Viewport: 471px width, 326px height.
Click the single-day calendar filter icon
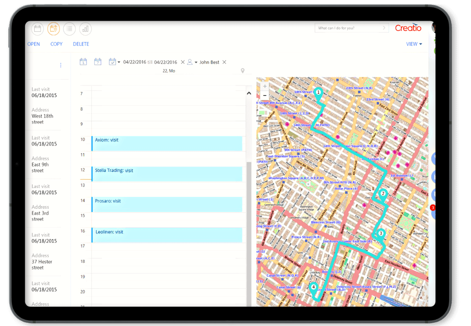83,62
